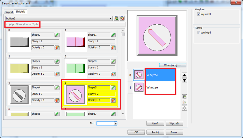Close the Zarządzanie kształtami dialog
The height and width of the screenshot is (138, 243).
[x=236, y=3]
